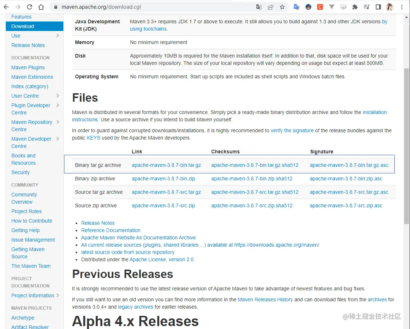Open apache-maven-3.8.7-src.tar.gz.sha512 checksum
Viewport: 410px width, 329px height.
[x=255, y=192]
